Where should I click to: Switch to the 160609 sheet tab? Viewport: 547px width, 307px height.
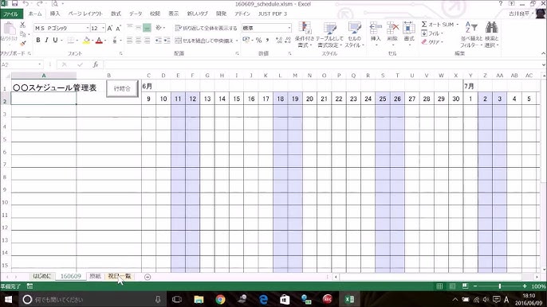coord(70,276)
